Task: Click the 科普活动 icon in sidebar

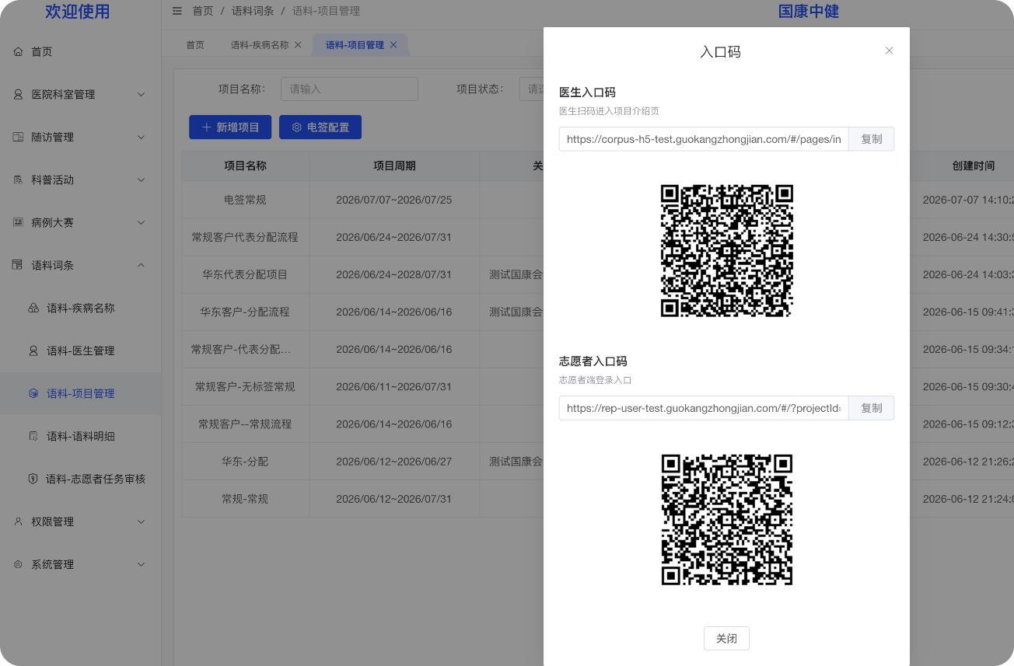Action: click(x=18, y=180)
